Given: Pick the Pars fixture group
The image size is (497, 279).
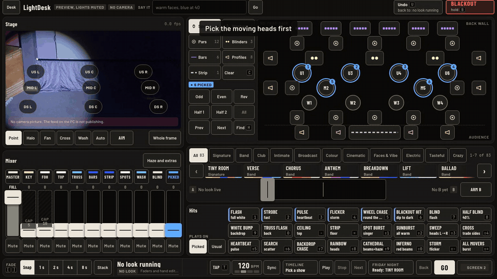Looking at the screenshot, I should tap(205, 42).
